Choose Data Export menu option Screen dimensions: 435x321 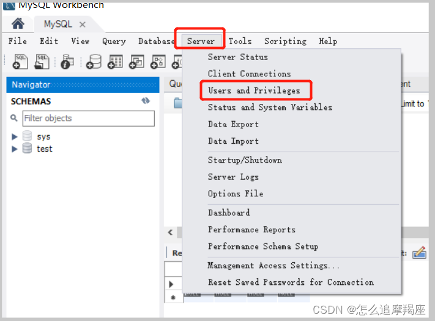click(233, 124)
